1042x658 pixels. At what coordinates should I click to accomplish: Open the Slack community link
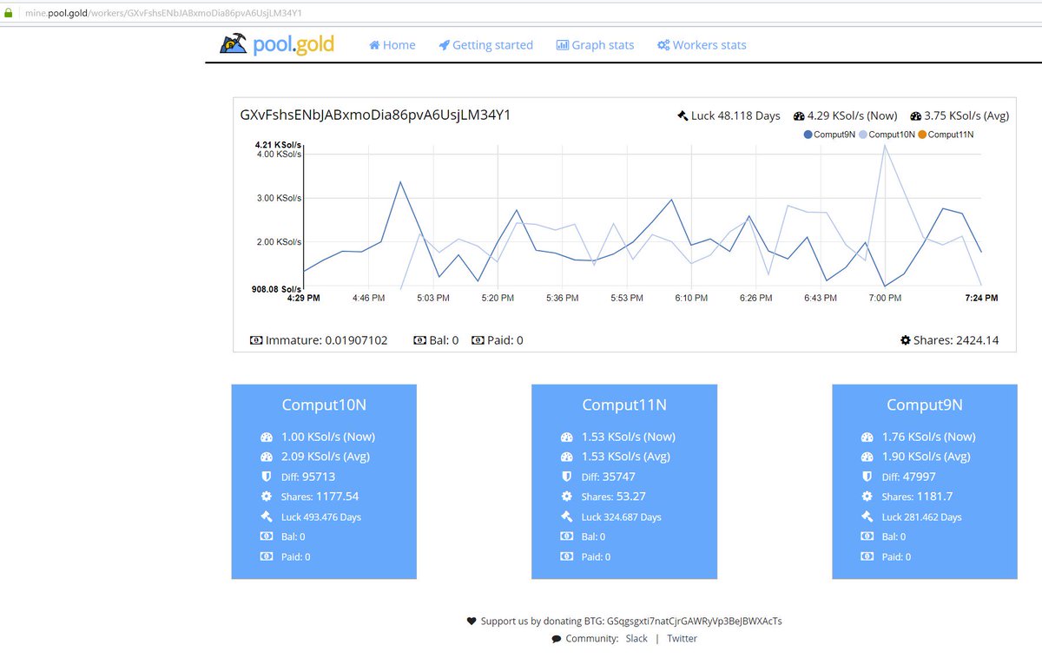[x=636, y=638]
